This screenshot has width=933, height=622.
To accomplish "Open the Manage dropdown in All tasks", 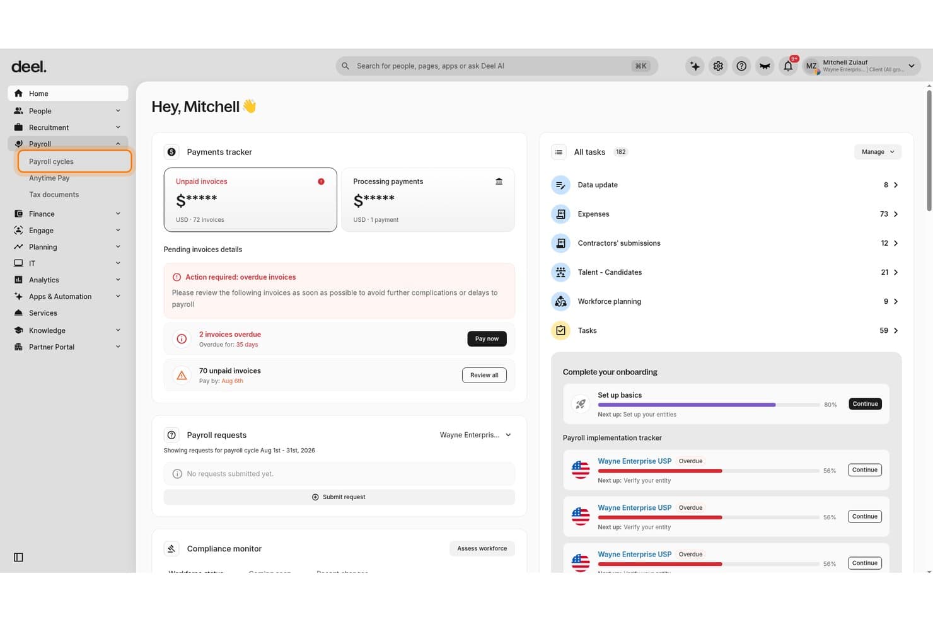I will point(878,152).
